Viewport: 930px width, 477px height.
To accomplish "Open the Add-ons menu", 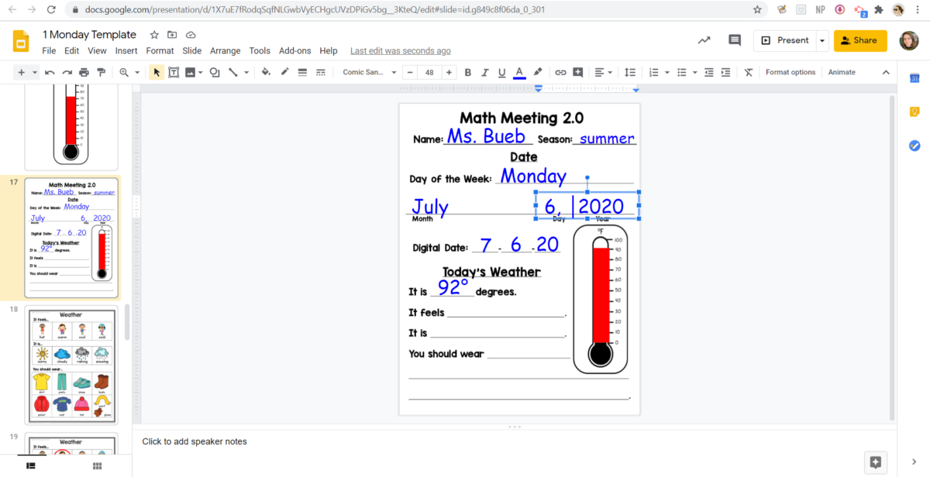I will 294,50.
